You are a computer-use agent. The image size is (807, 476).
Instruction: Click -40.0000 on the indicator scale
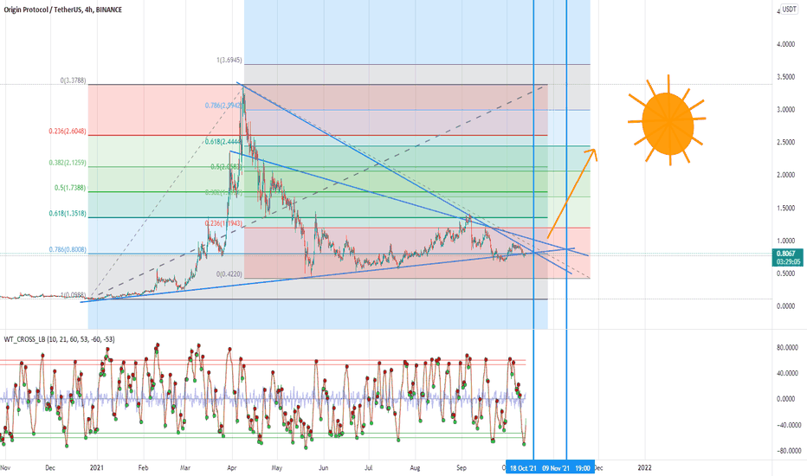[788, 425]
